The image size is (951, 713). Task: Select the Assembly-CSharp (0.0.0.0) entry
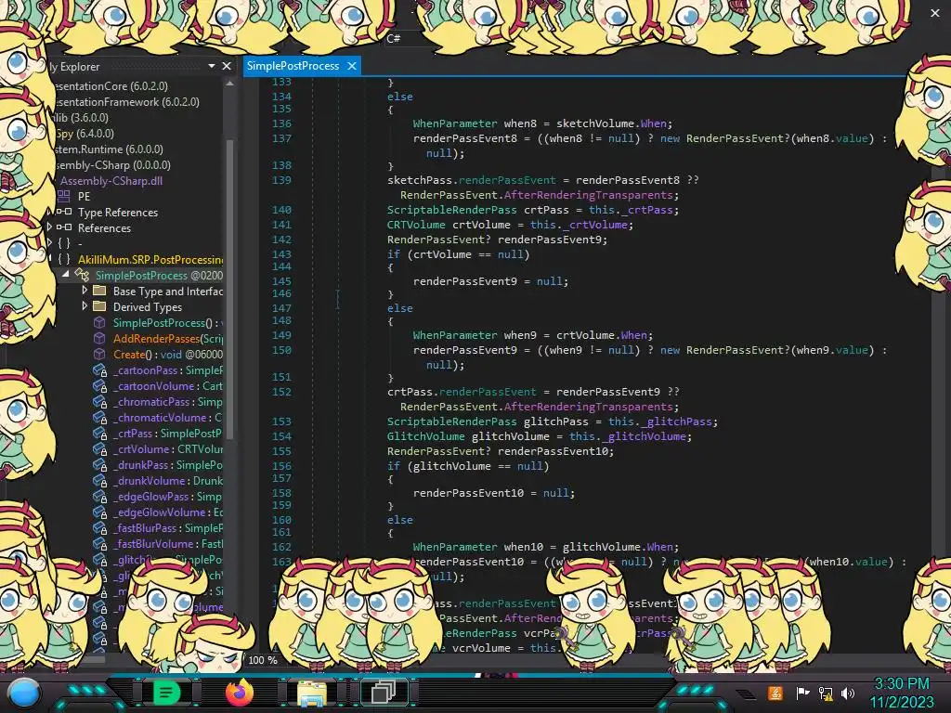click(111, 165)
